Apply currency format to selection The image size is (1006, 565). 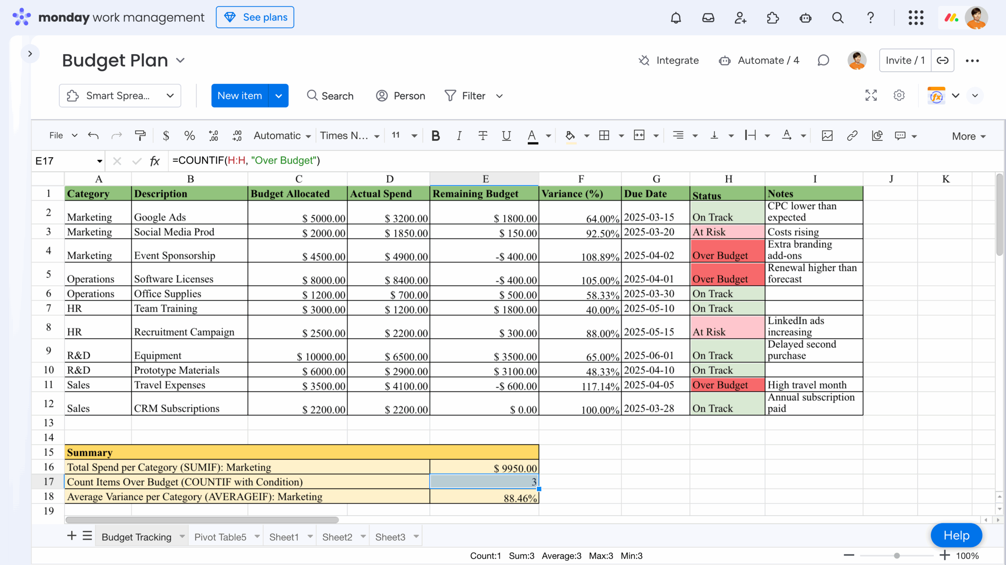166,135
